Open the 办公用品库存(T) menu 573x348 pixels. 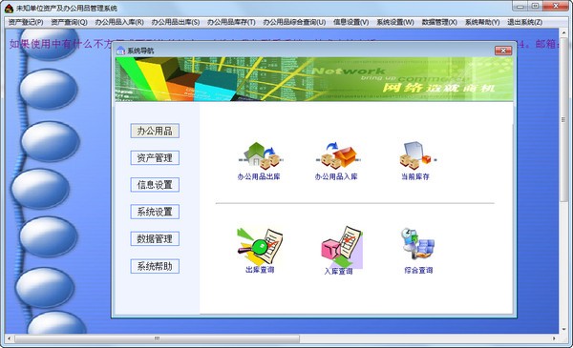click(x=231, y=22)
